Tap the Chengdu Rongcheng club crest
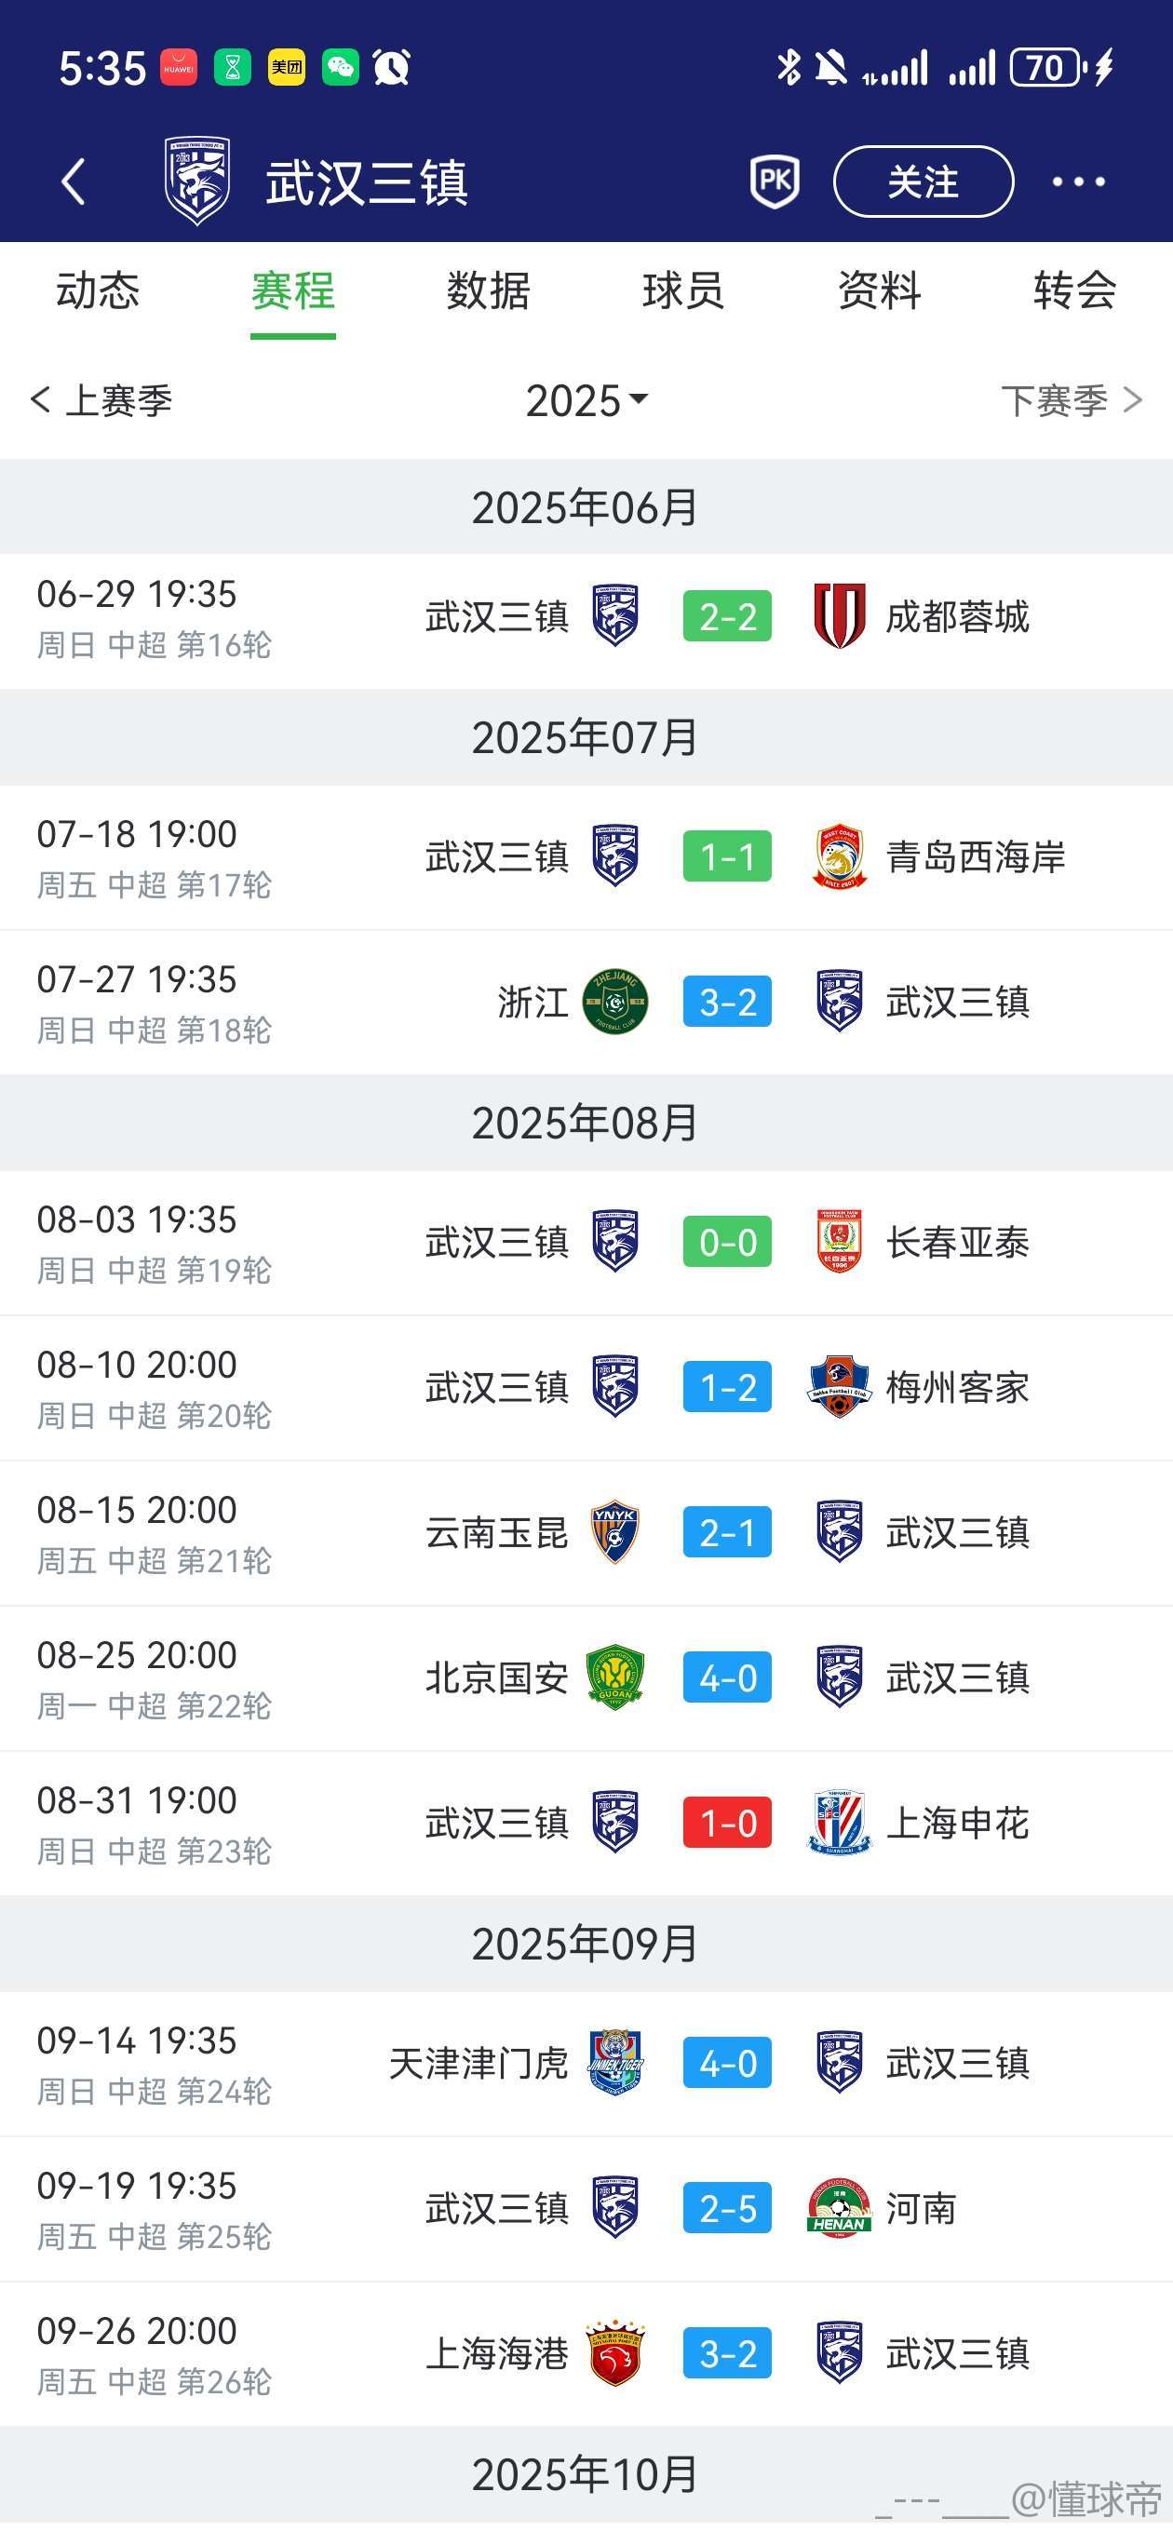Viewport: 1173px width, 2532px height. tap(840, 616)
